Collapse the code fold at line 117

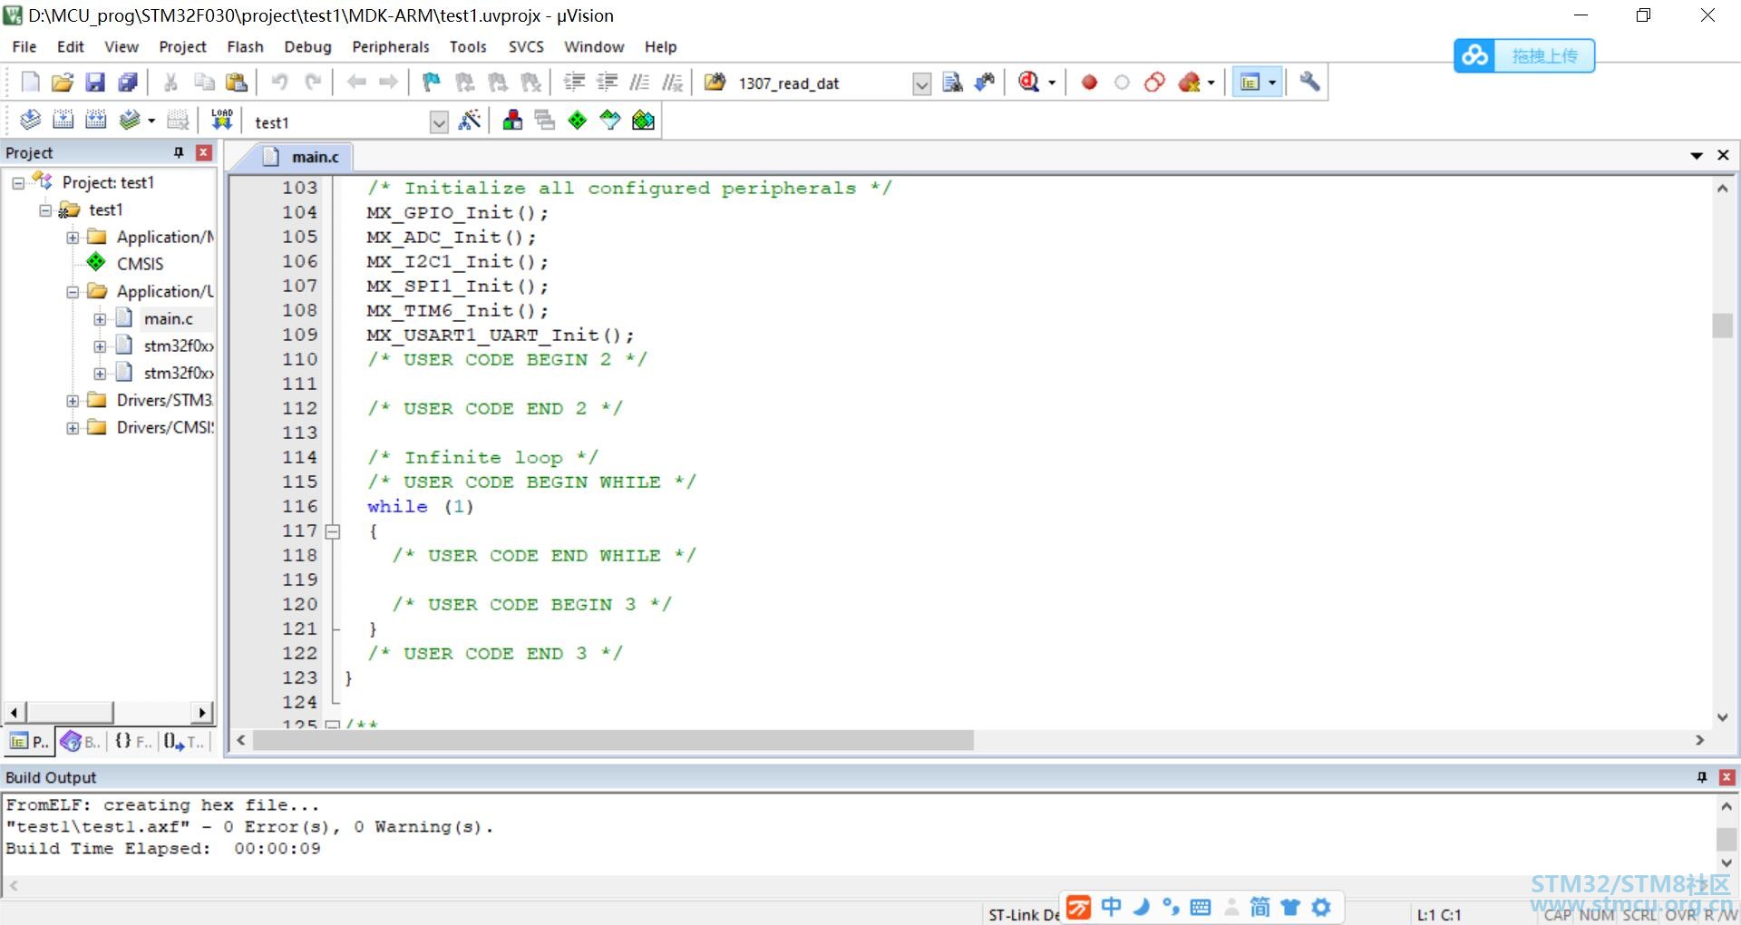[333, 531]
